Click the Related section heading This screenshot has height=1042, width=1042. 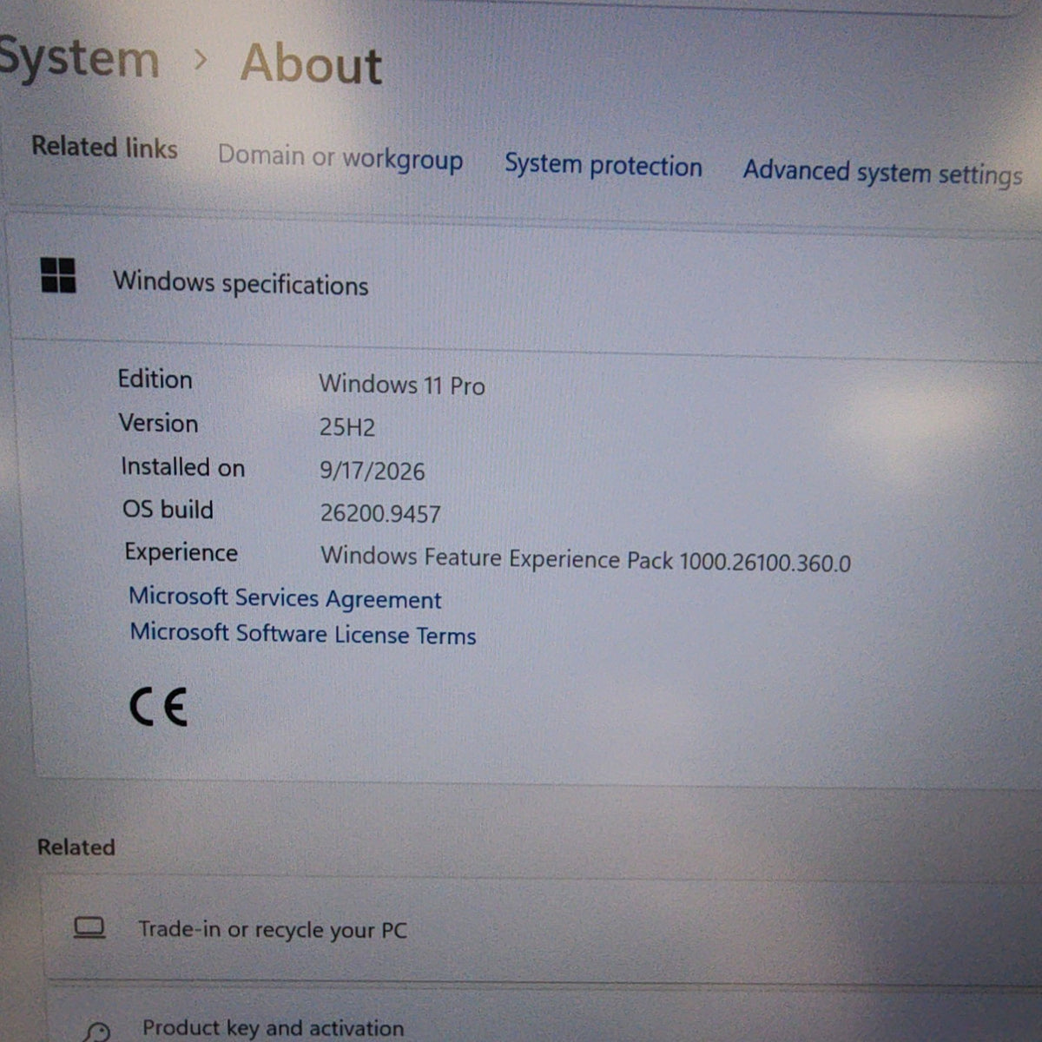[x=76, y=847]
